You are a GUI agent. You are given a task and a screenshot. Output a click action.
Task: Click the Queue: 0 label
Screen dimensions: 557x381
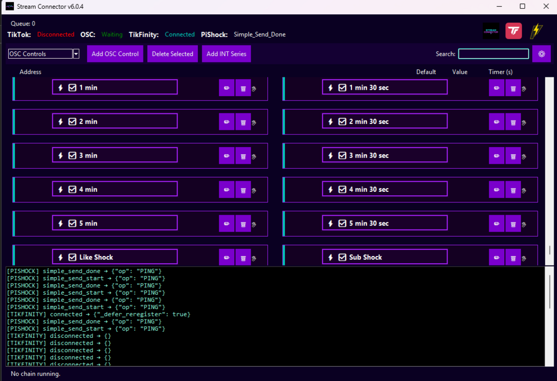[x=23, y=24]
